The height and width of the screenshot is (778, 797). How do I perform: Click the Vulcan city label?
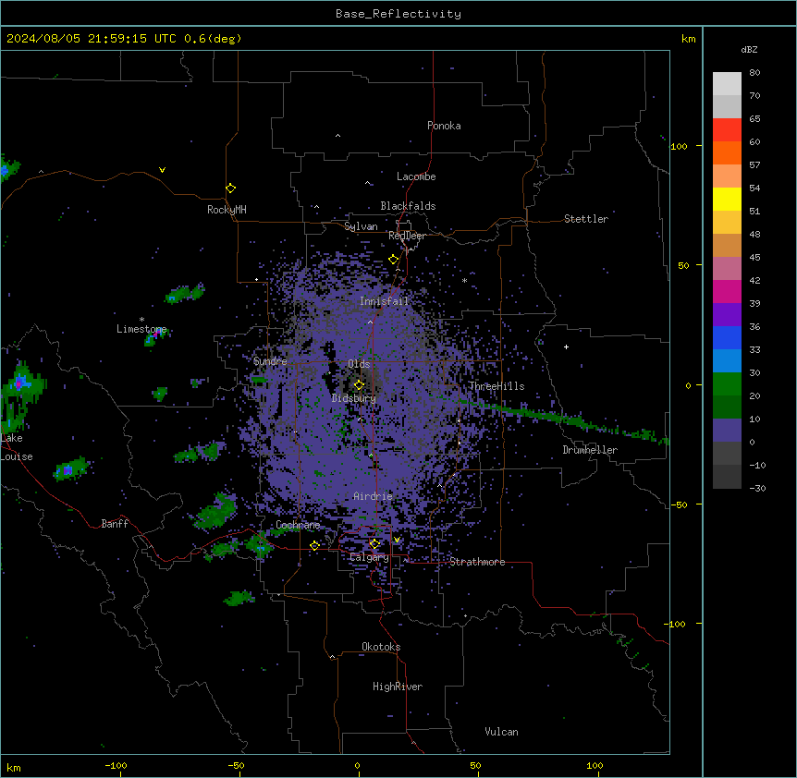click(502, 732)
